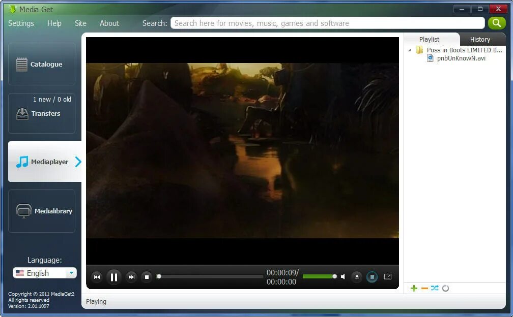Select Puss in Boots LIMITED folder

[x=464, y=50]
